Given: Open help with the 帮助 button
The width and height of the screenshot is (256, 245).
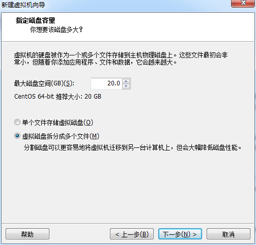Looking at the screenshot, I should click(27, 234).
